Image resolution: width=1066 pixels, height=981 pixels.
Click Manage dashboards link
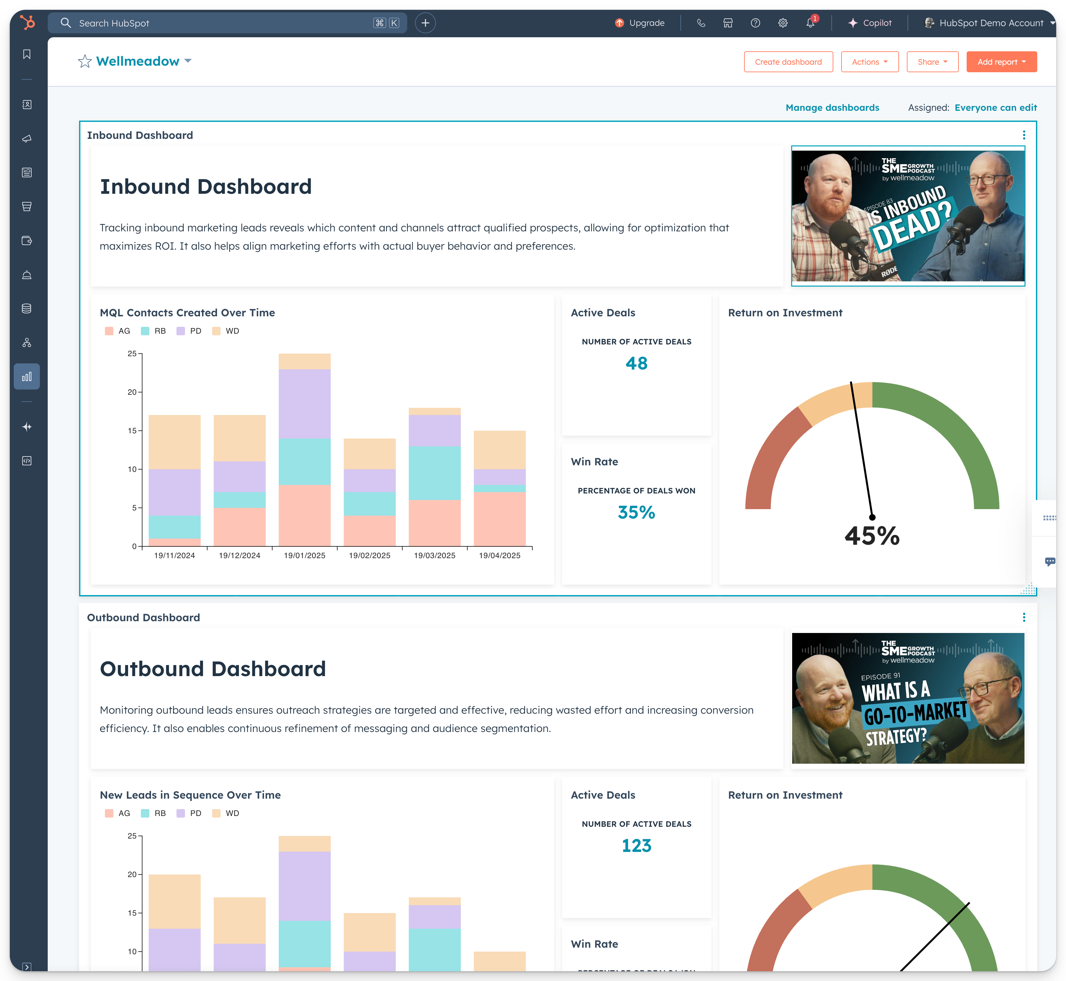[x=832, y=108]
